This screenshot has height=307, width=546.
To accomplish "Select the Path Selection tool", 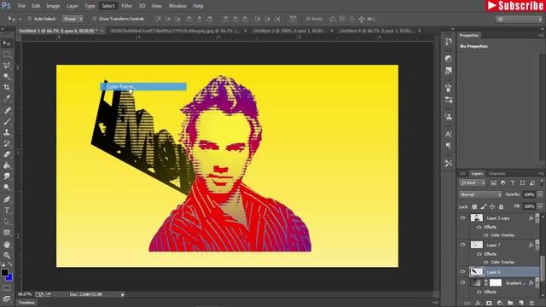I will coord(7,222).
